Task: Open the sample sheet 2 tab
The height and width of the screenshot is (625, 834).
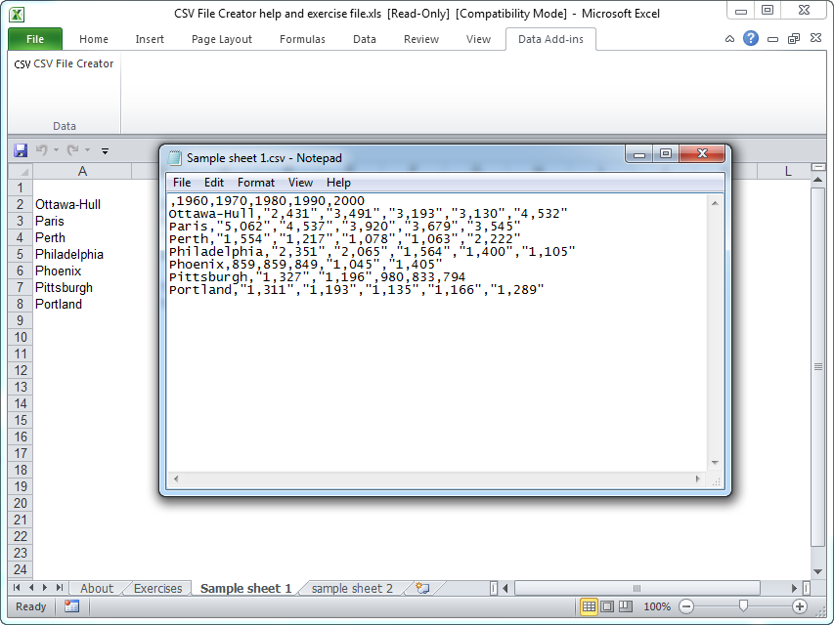Action: tap(352, 588)
